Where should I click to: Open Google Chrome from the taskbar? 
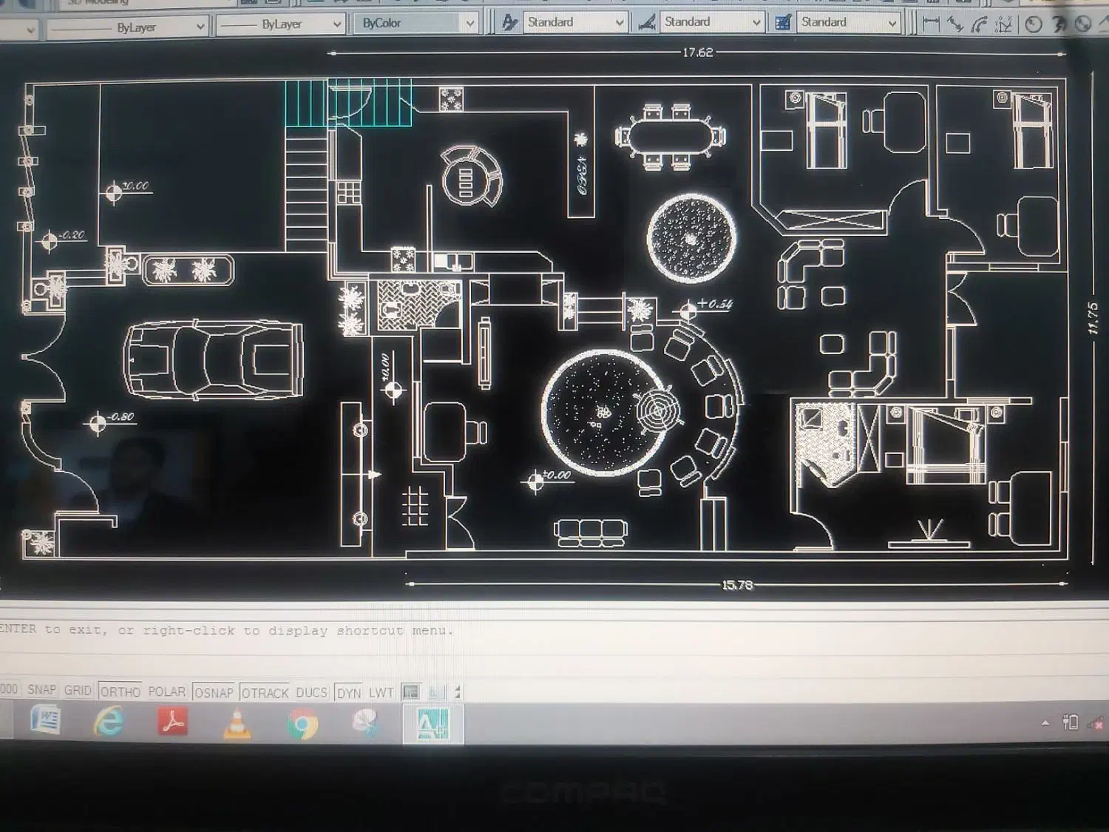tap(302, 724)
